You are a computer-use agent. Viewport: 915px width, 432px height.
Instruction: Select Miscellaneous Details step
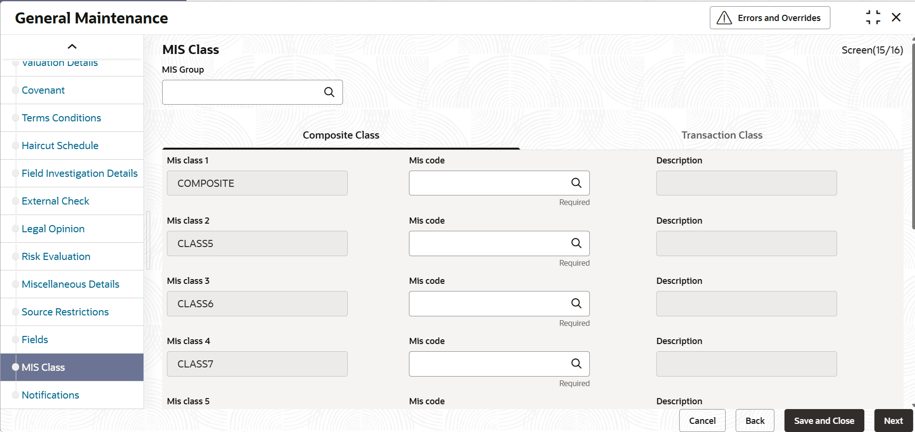(x=70, y=284)
